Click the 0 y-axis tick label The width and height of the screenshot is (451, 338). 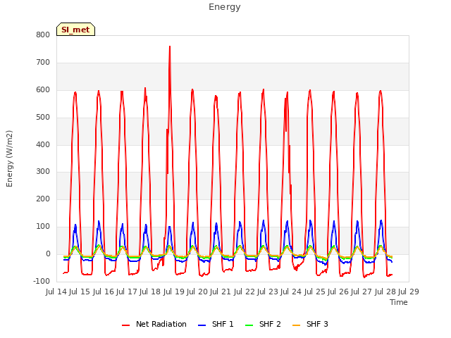(x=48, y=254)
